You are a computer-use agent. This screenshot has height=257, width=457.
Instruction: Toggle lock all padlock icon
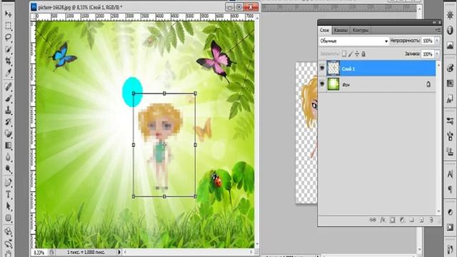[x=363, y=54]
